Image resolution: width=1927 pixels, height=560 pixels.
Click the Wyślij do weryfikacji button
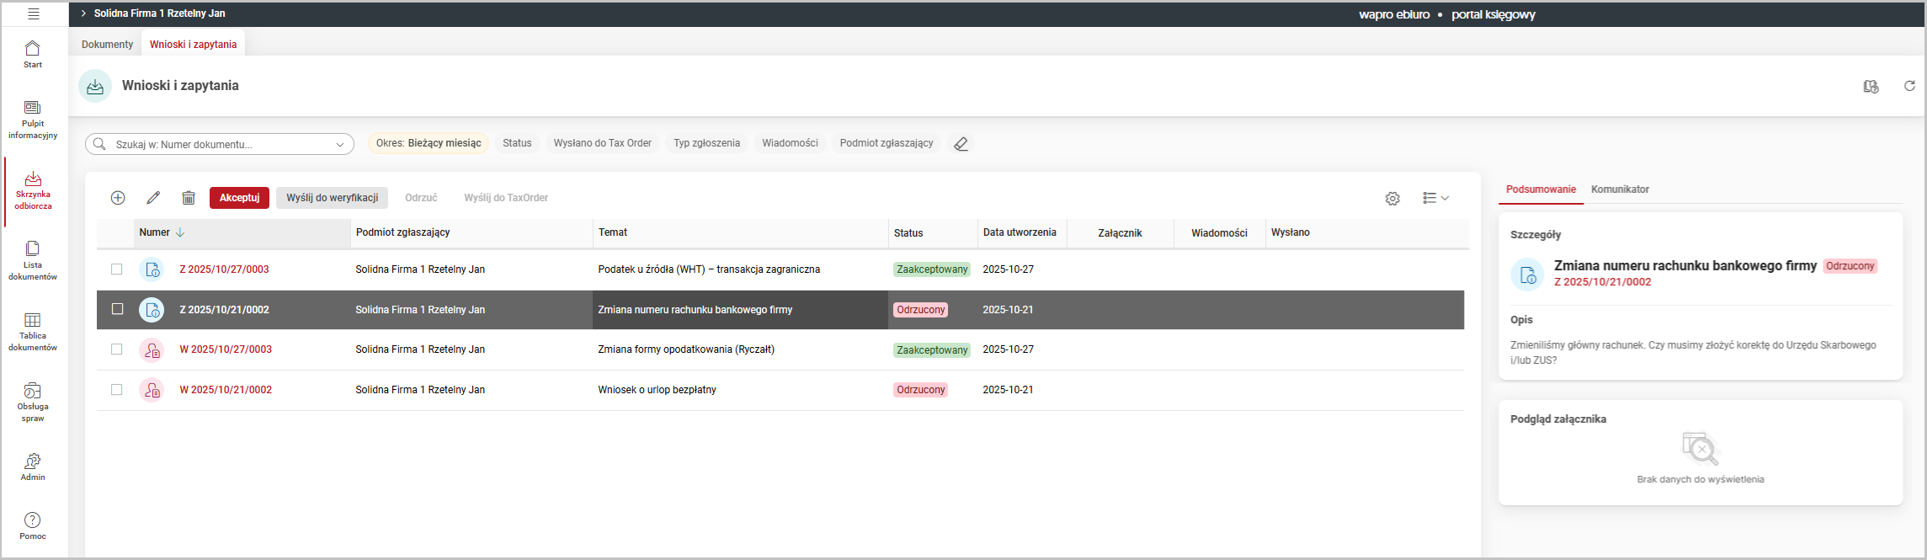[332, 198]
